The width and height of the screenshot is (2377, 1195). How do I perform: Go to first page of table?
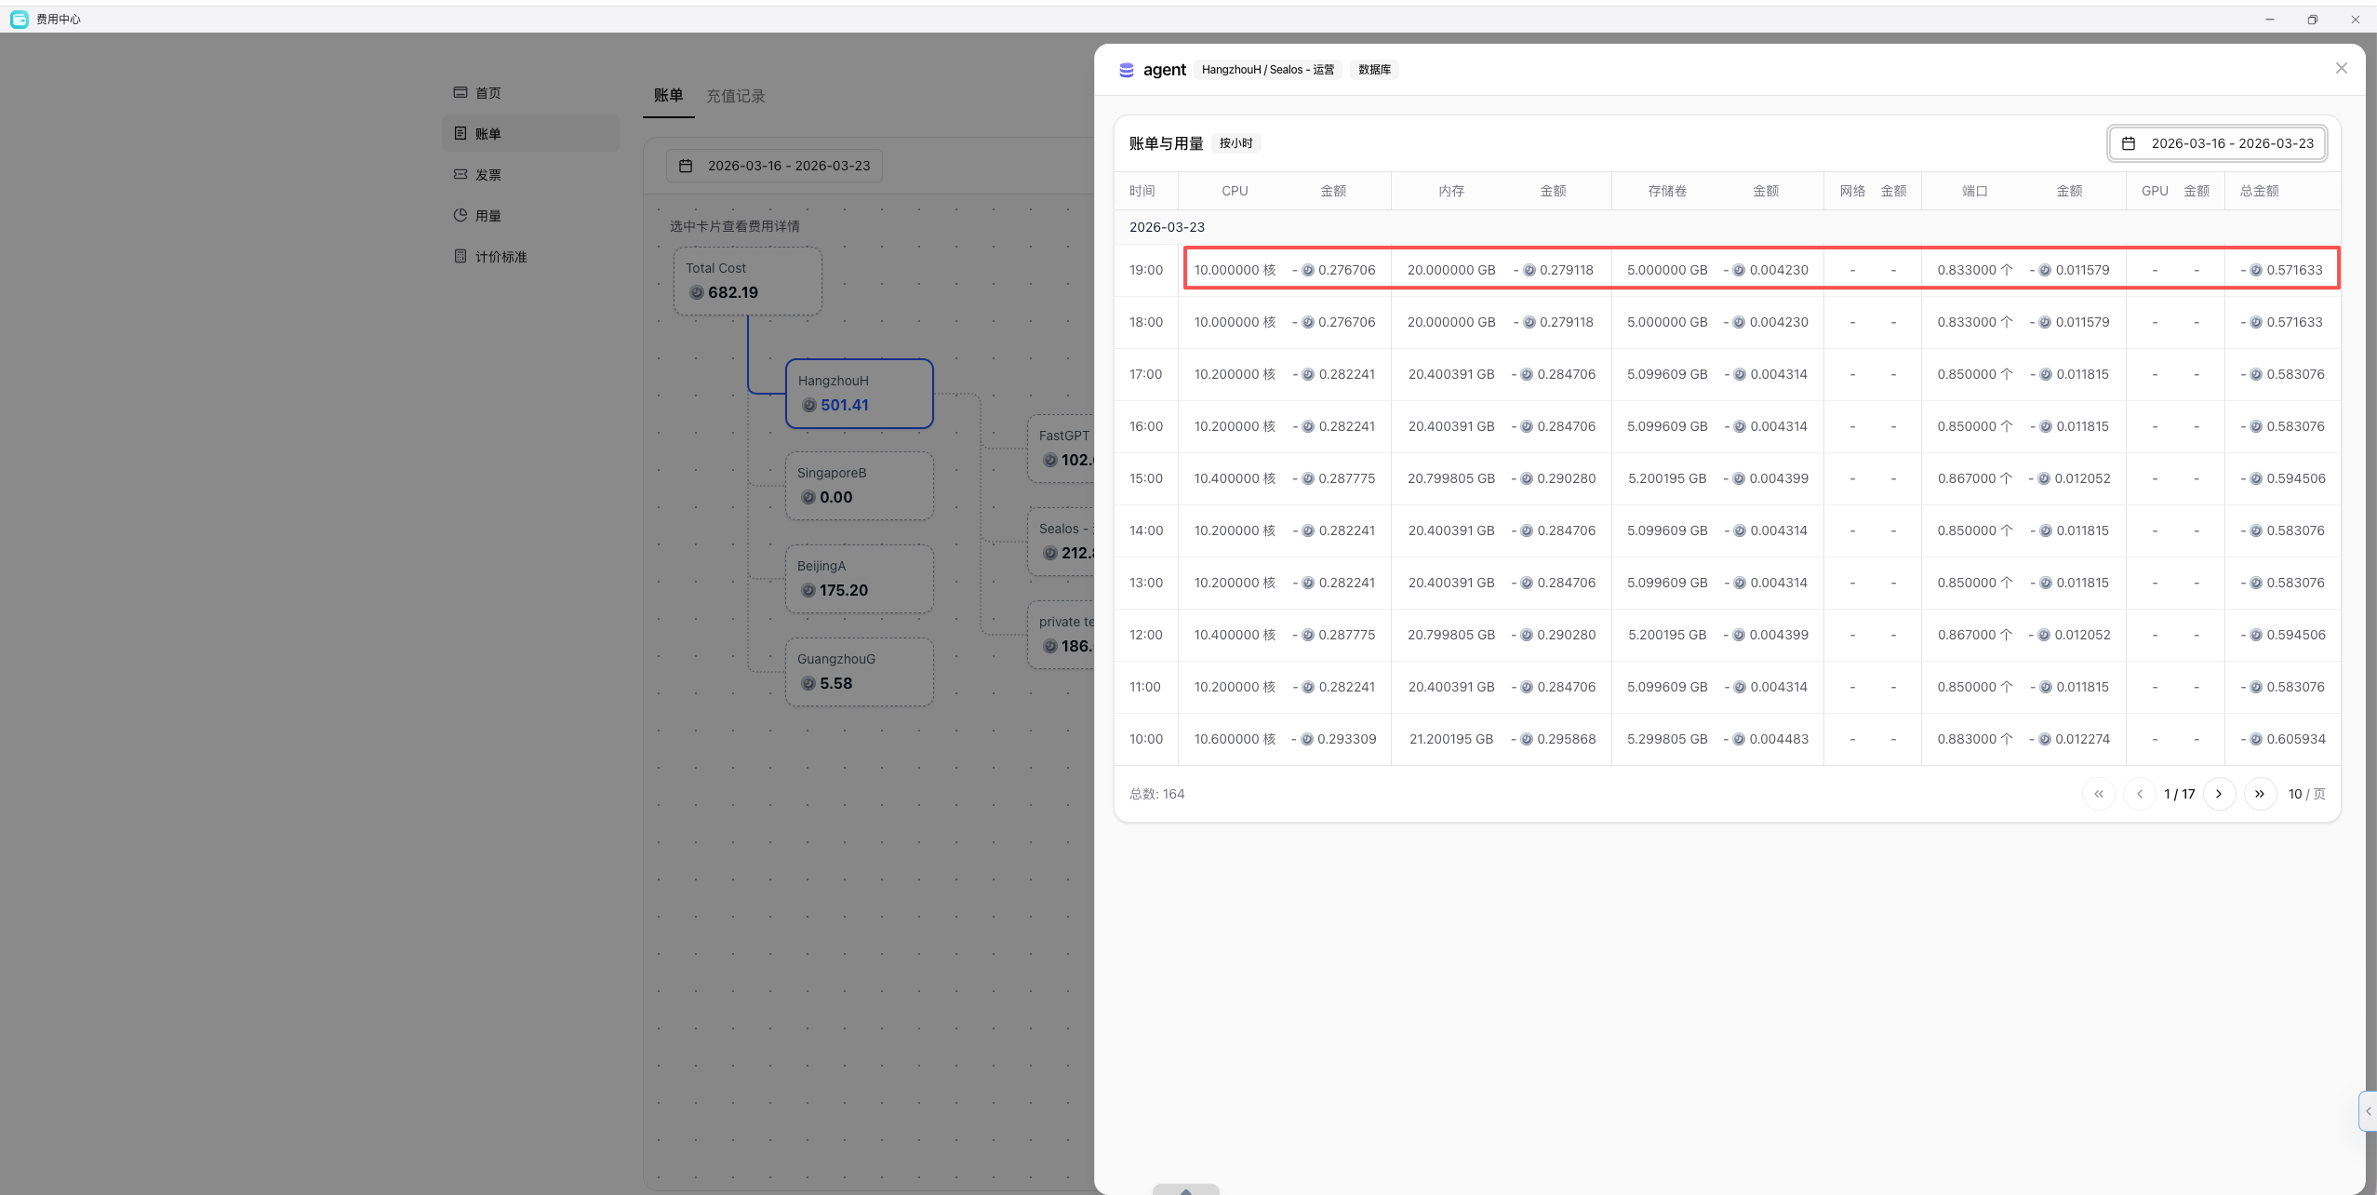point(2098,794)
